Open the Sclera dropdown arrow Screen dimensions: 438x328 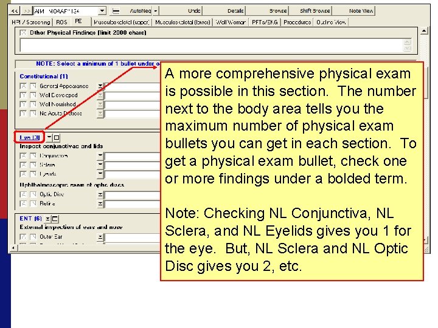(100, 165)
